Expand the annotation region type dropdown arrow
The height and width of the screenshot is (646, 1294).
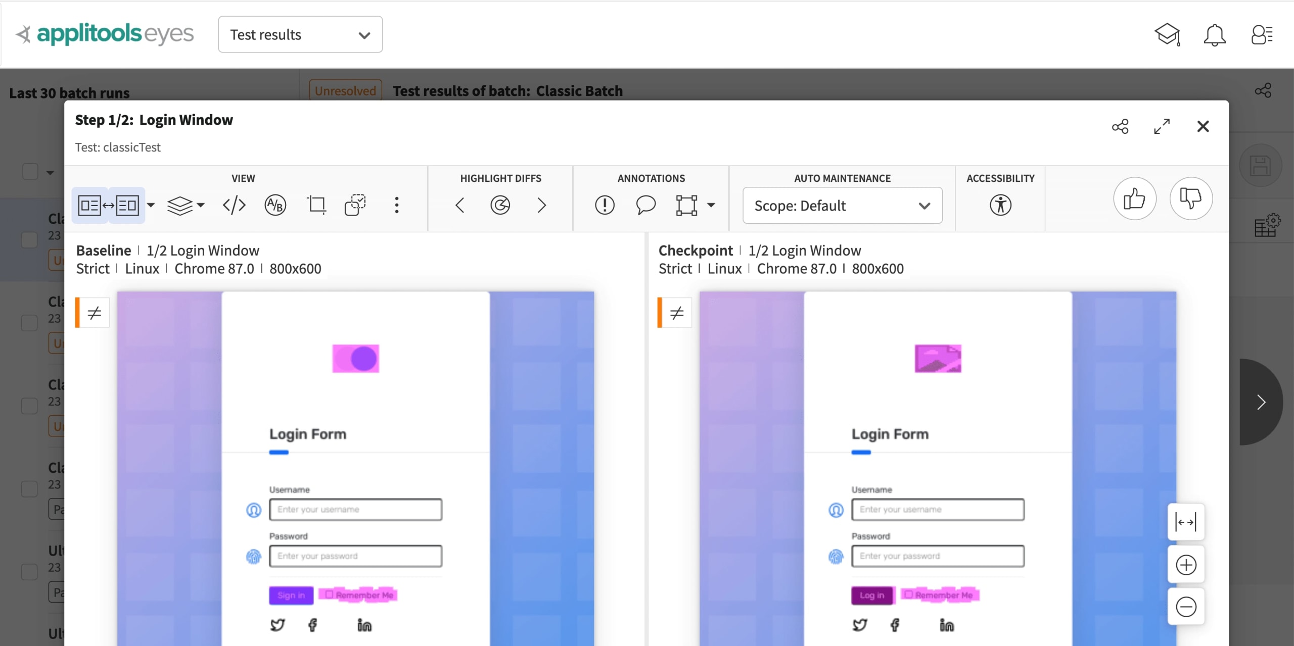click(x=711, y=205)
